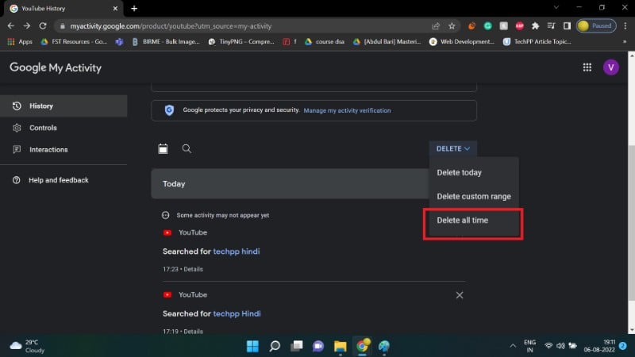Open the Windows Start button
The image size is (635, 357).
click(252, 346)
